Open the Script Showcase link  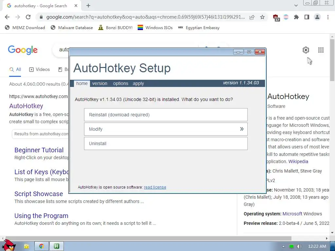pyautogui.click(x=39, y=194)
